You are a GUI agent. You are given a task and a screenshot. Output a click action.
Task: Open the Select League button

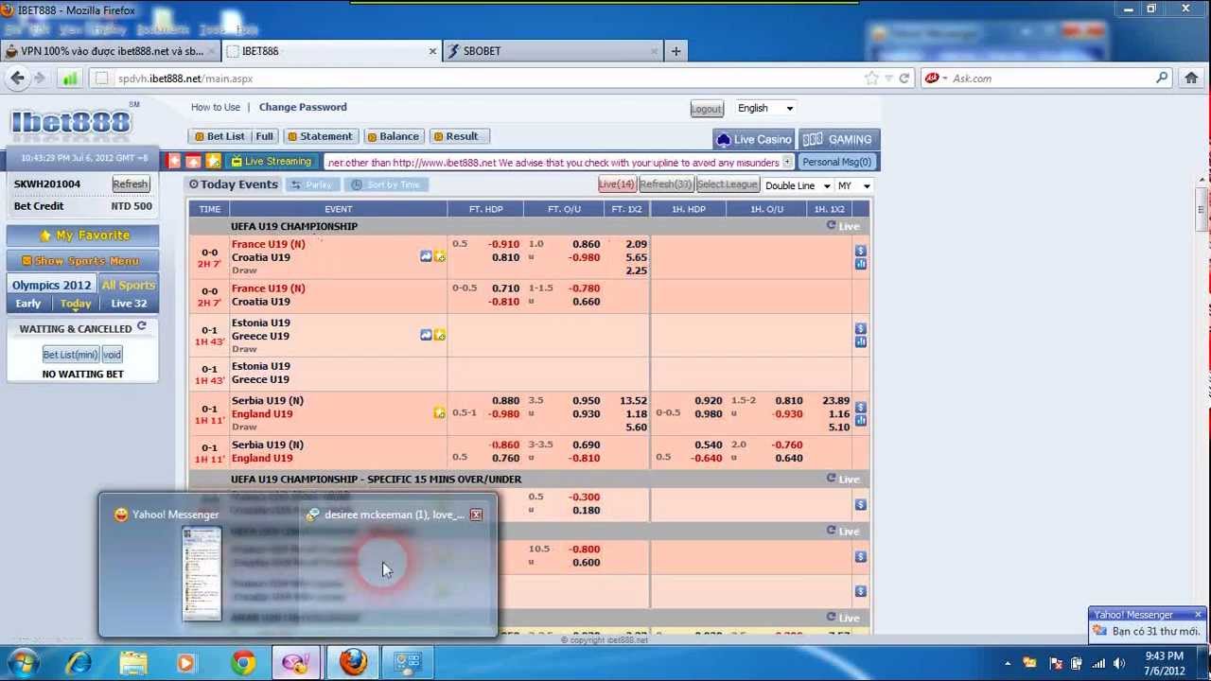(x=728, y=184)
